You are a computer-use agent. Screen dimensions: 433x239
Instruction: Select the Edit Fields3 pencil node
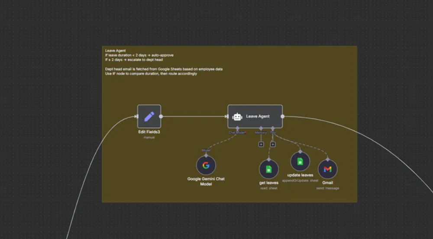pyautogui.click(x=149, y=116)
